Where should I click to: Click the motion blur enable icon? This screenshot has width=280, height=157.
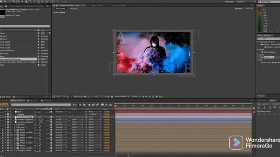[x=97, y=105]
